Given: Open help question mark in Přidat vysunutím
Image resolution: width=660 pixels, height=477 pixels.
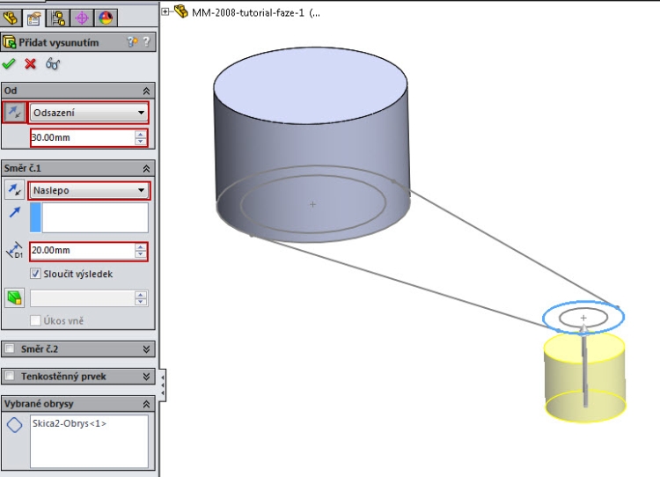Looking at the screenshot, I should 146,41.
